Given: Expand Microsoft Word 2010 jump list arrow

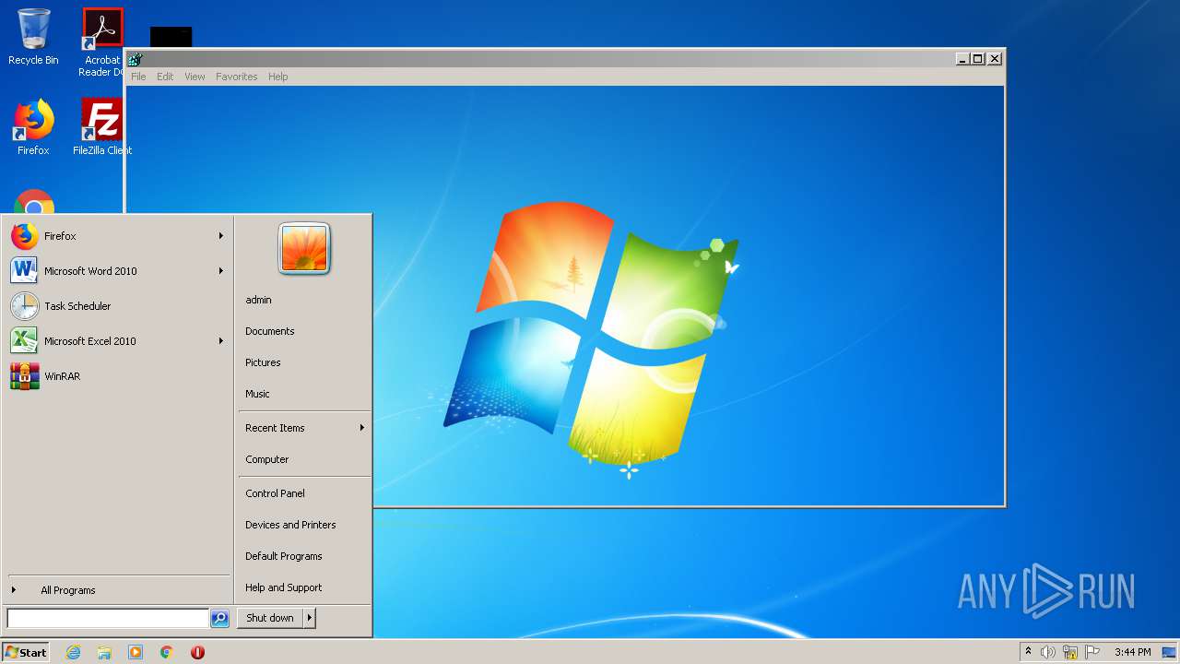Looking at the screenshot, I should pos(221,271).
